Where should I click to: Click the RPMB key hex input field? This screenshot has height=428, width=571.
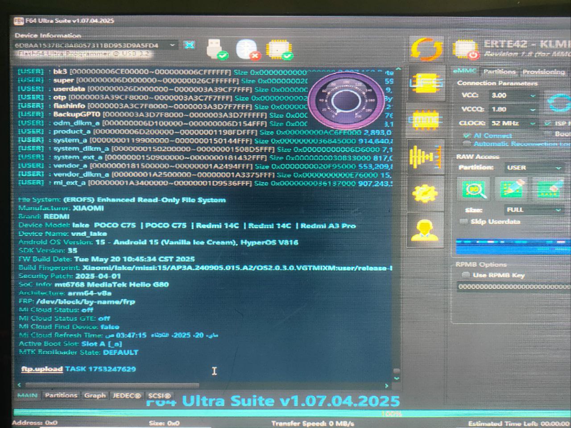[x=514, y=287]
